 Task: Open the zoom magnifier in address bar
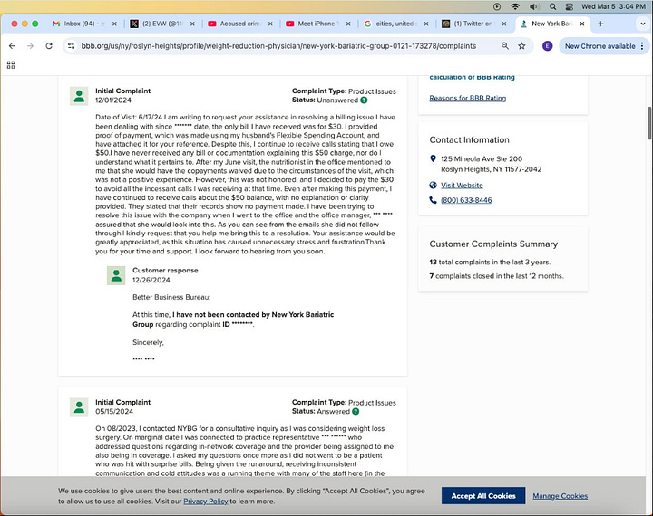[x=505, y=46]
